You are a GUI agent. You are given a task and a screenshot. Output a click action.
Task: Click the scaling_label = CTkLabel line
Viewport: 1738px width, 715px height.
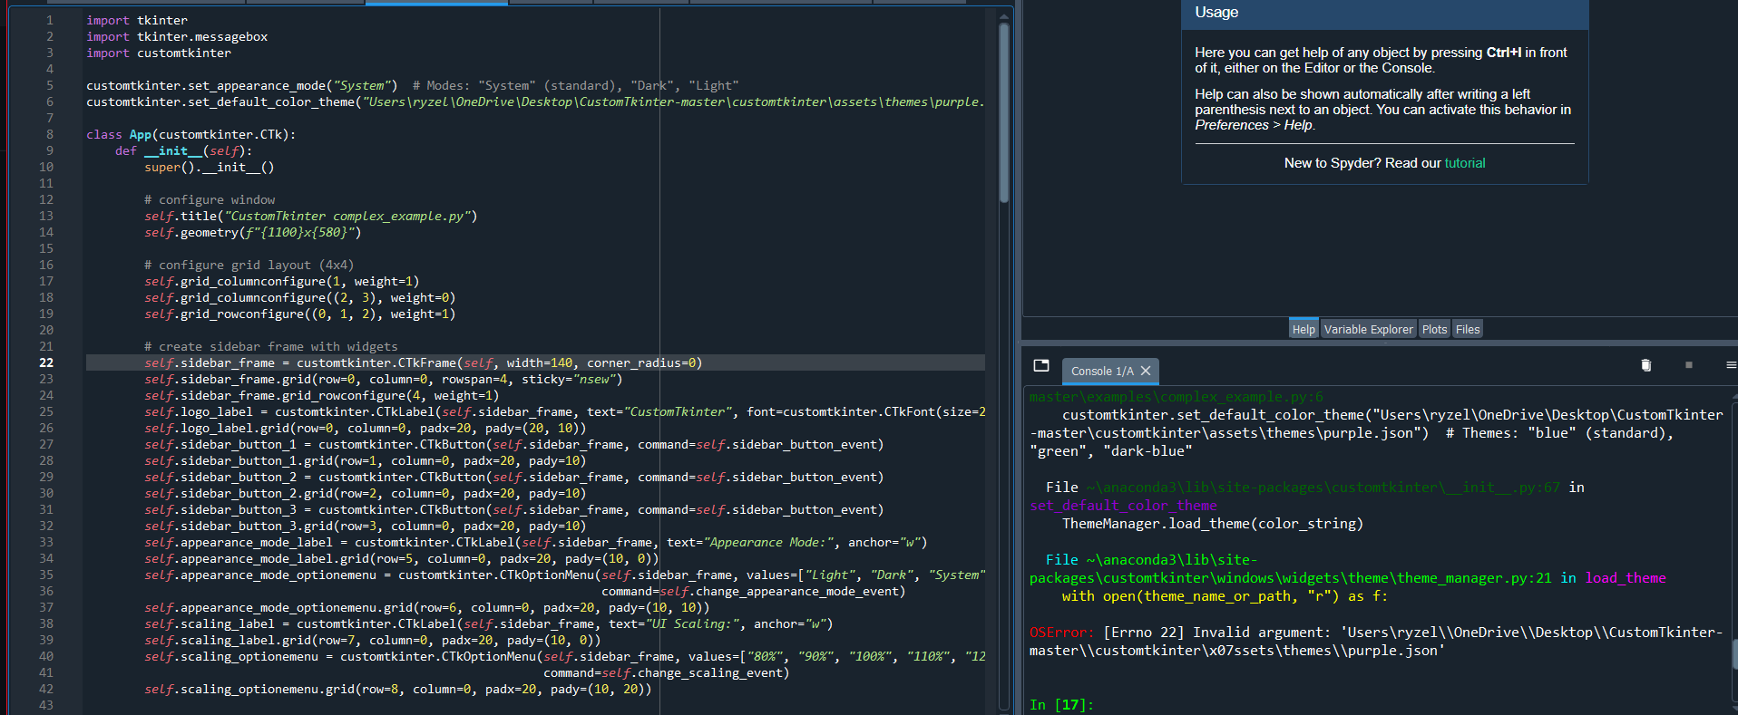click(489, 623)
